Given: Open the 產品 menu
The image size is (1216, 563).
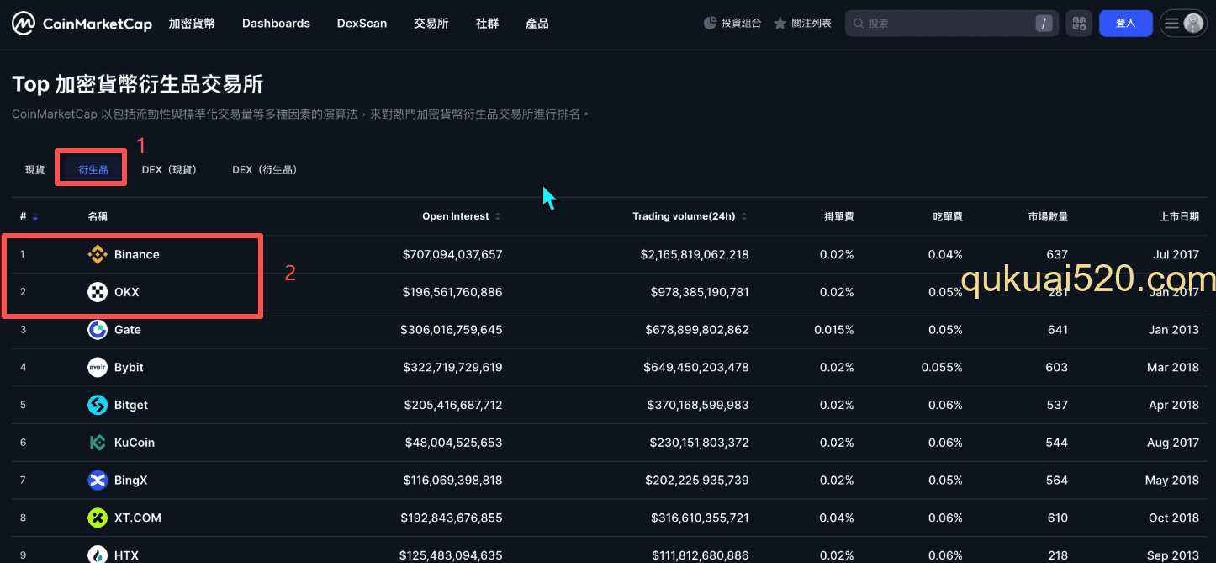Looking at the screenshot, I should pyautogui.click(x=537, y=24).
